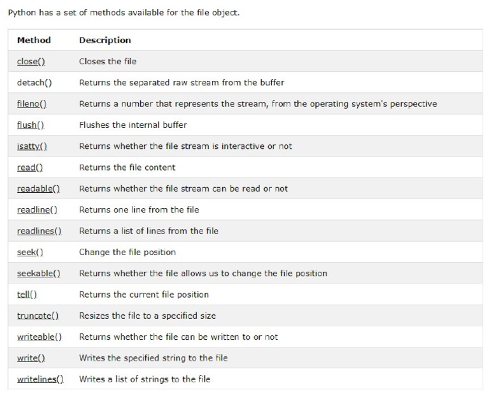Follow the tell() method link
Image resolution: width=489 pixels, height=399 pixels.
(x=27, y=295)
